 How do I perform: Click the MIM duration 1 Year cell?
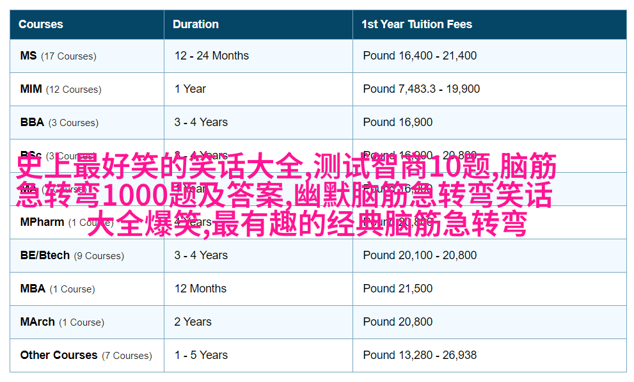tap(190, 89)
